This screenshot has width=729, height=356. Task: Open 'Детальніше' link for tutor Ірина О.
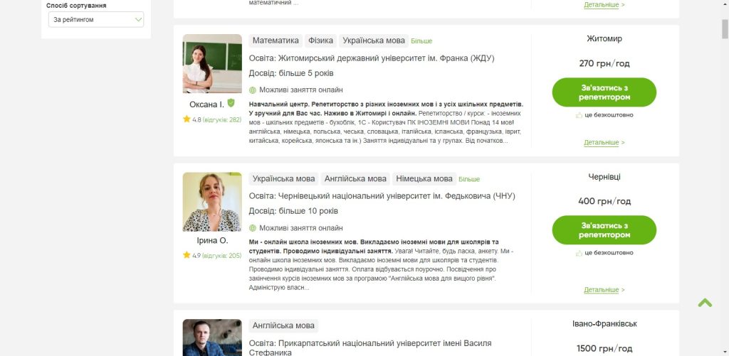click(x=604, y=290)
